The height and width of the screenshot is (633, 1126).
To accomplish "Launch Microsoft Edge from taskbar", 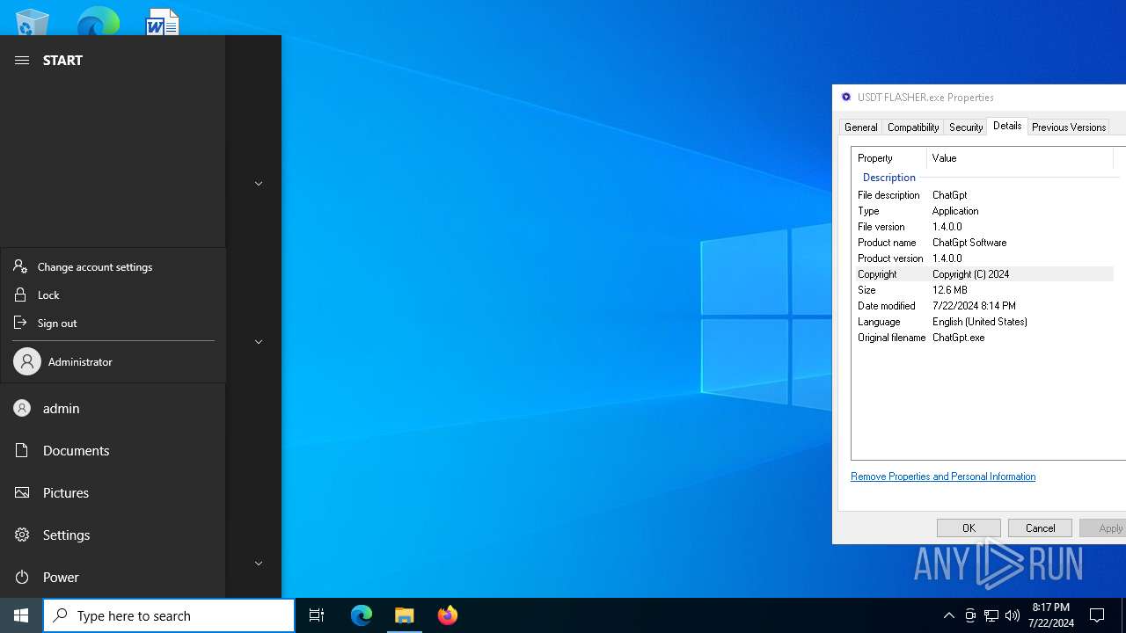I will [x=362, y=615].
